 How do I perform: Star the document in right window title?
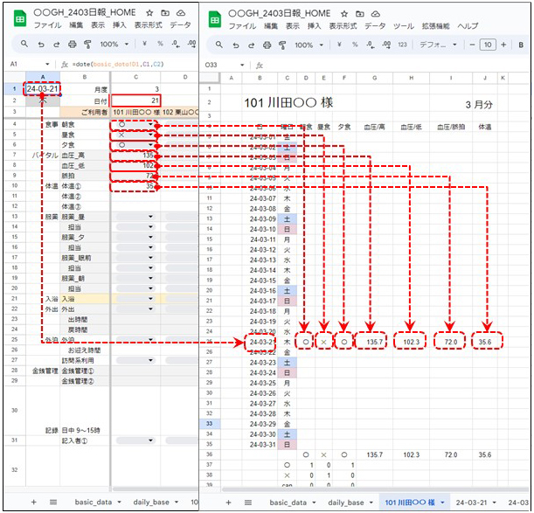344,14
